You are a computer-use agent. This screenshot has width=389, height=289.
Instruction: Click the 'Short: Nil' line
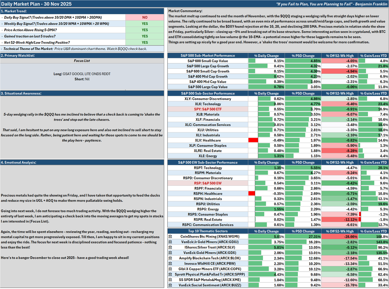click(x=82, y=79)
